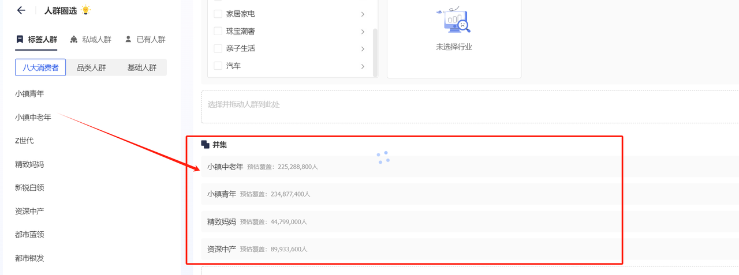Select the 八大消费者 segment tab

40,67
